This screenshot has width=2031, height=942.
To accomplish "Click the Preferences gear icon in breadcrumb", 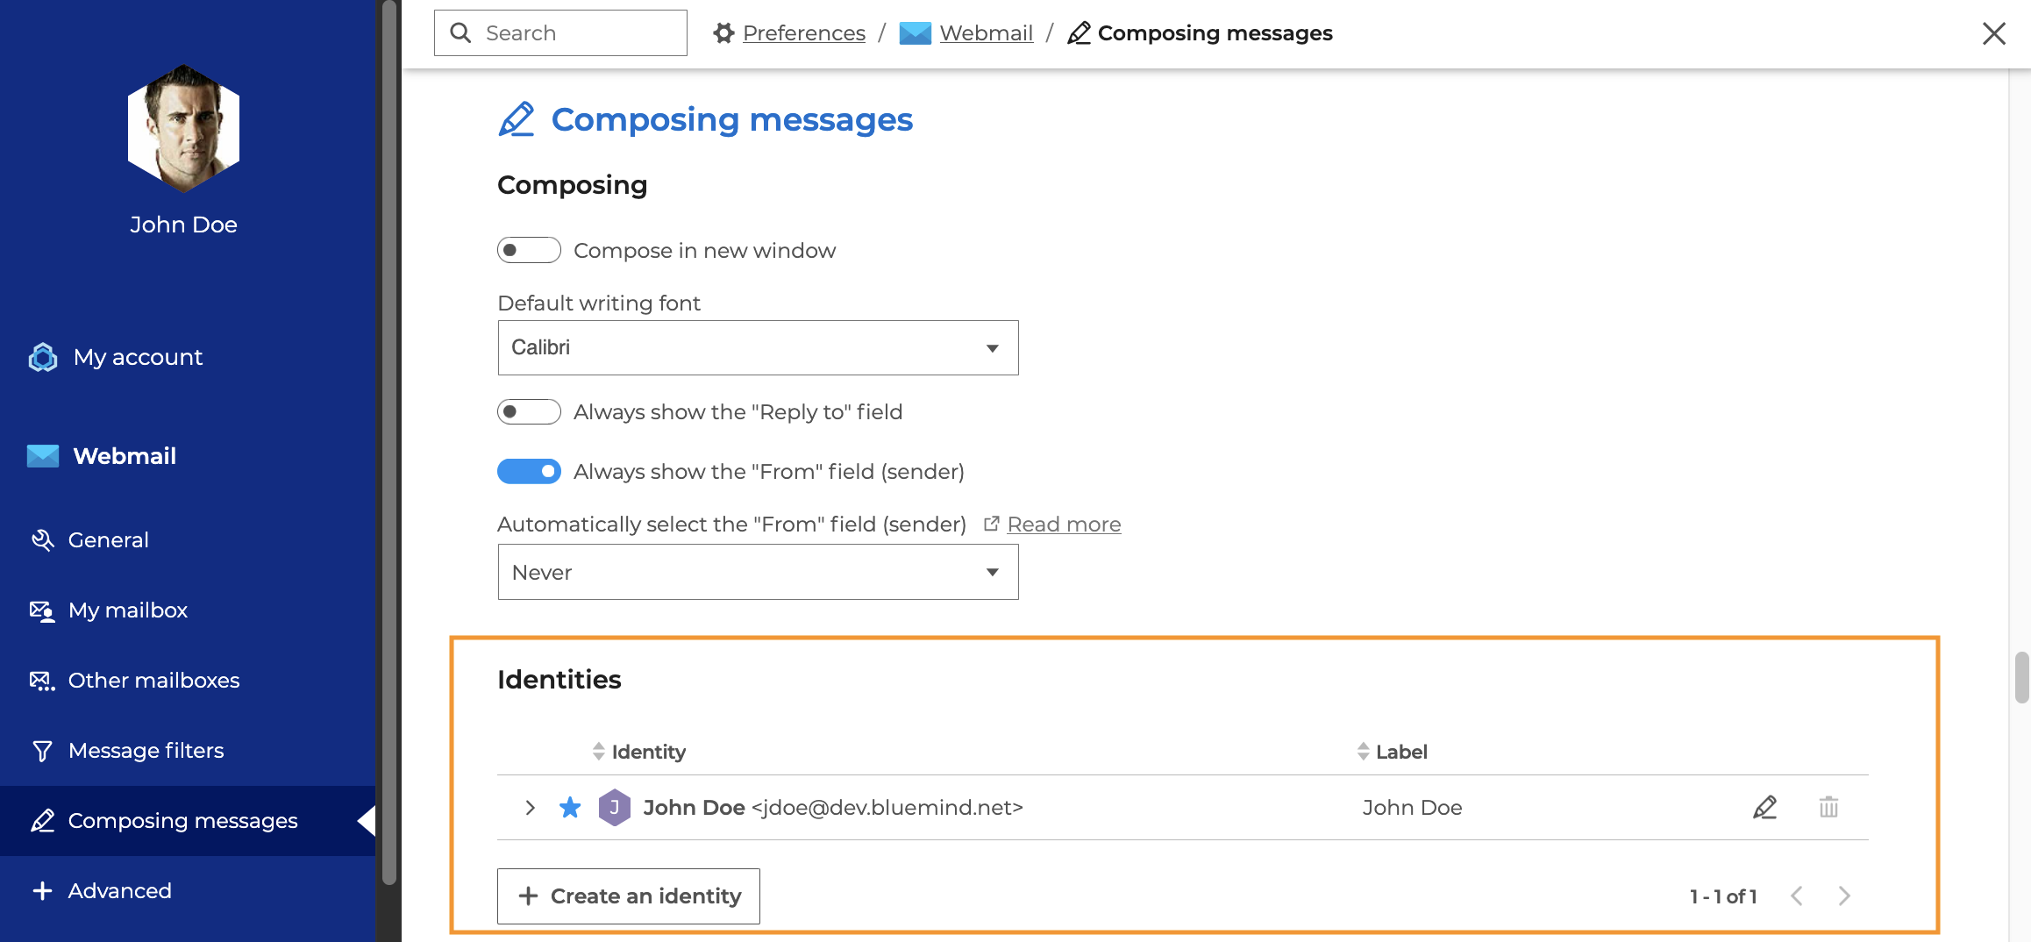I will (723, 33).
